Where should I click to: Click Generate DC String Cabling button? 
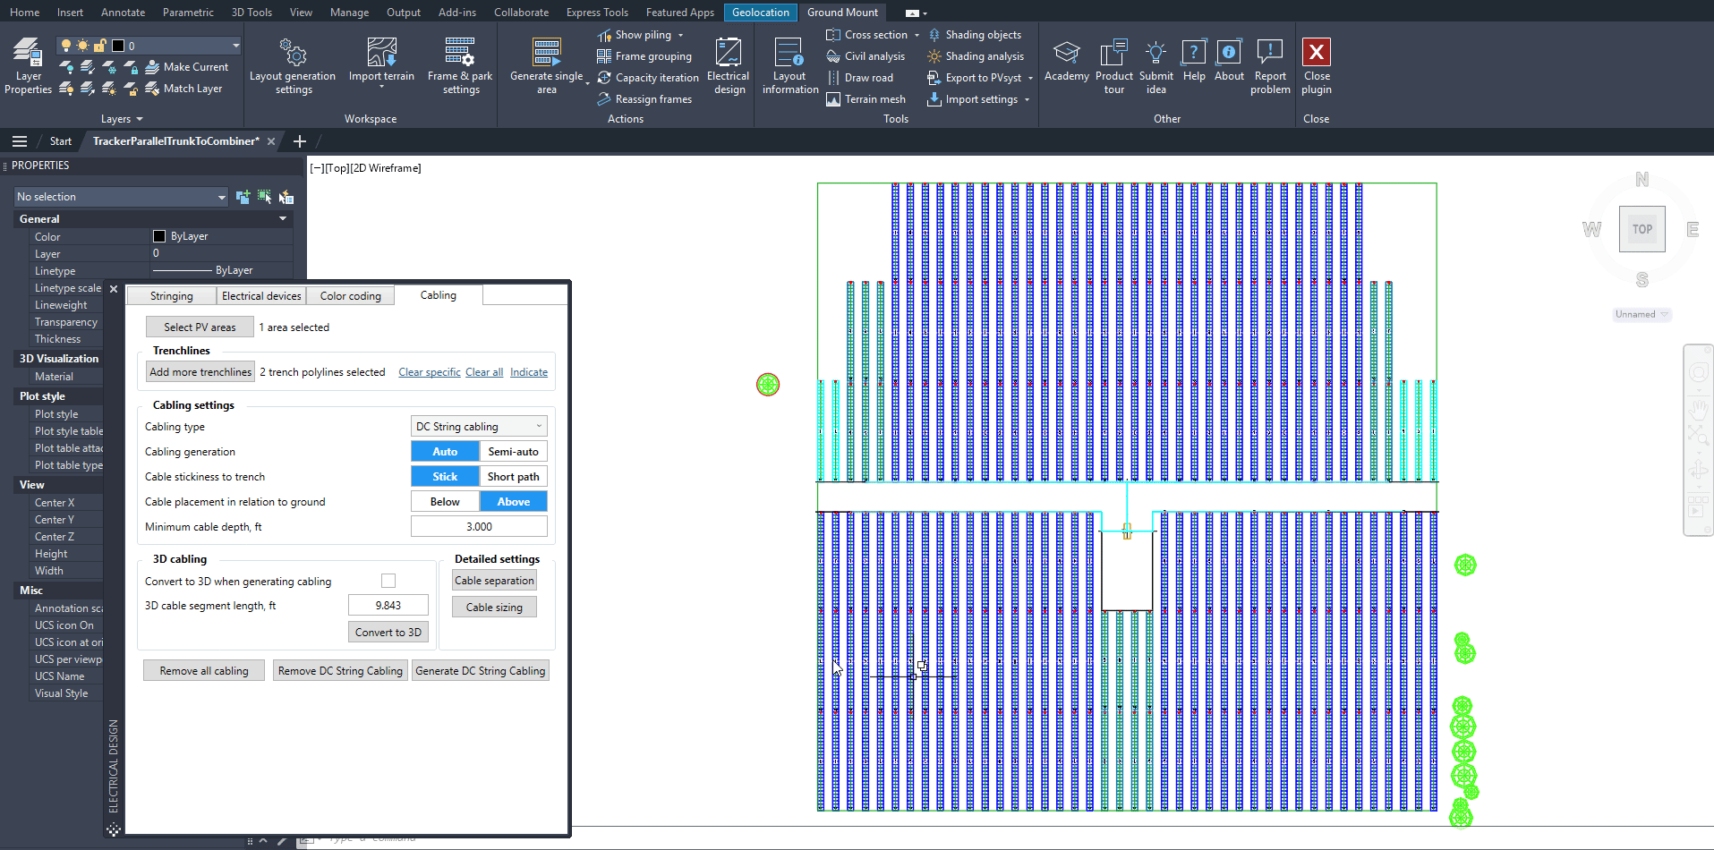click(481, 671)
